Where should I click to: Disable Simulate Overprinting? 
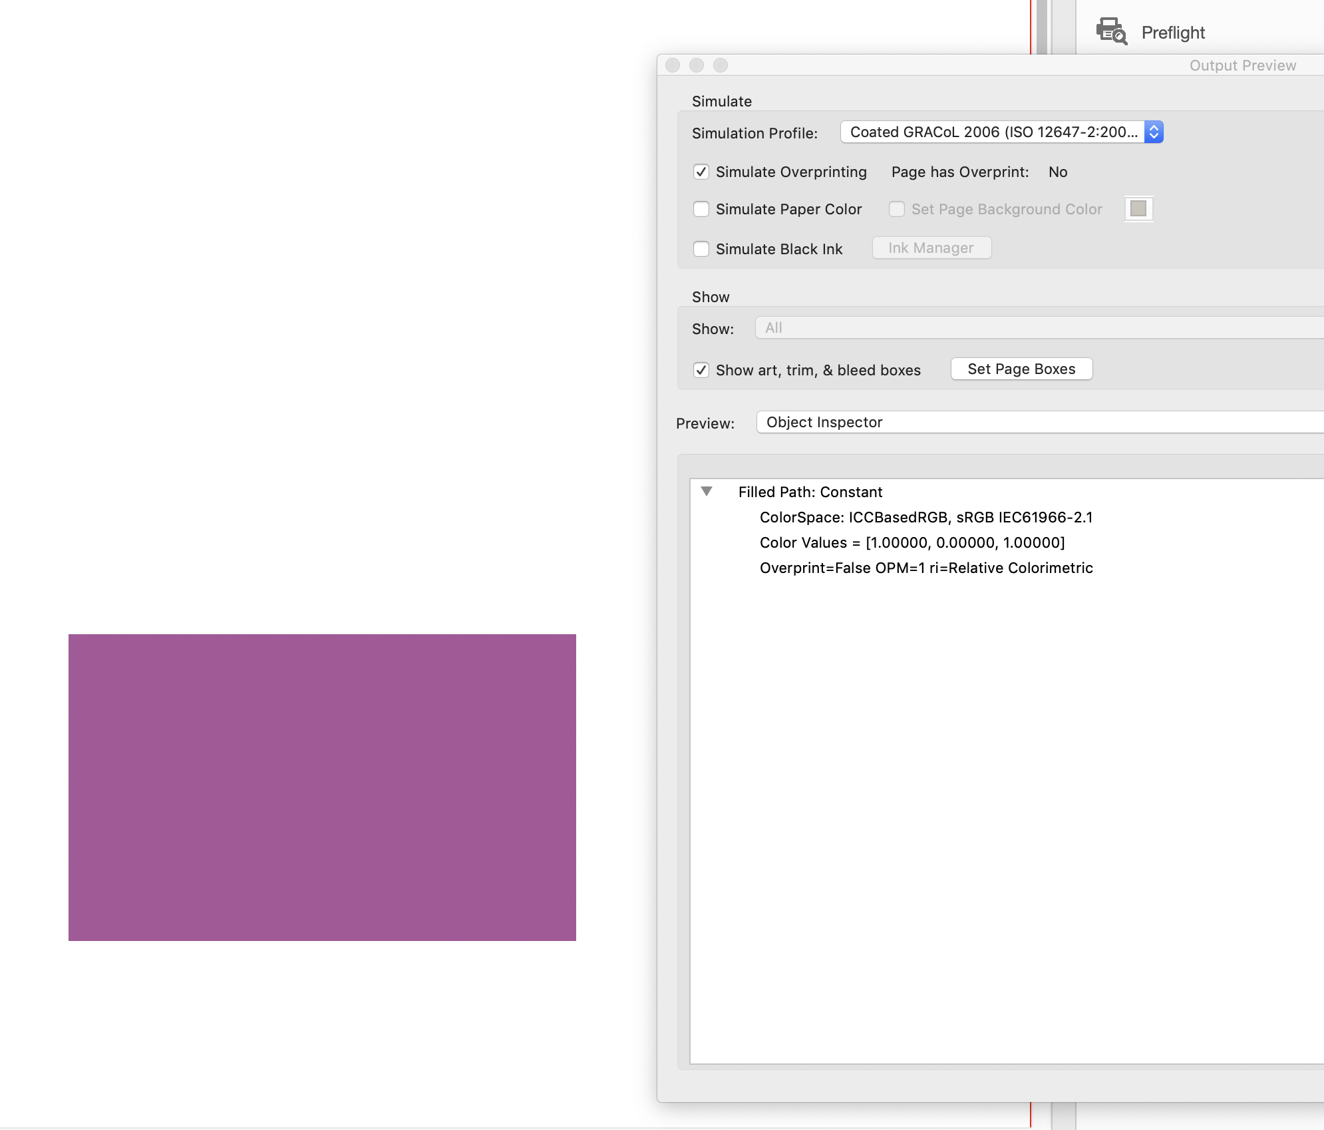[x=702, y=172]
